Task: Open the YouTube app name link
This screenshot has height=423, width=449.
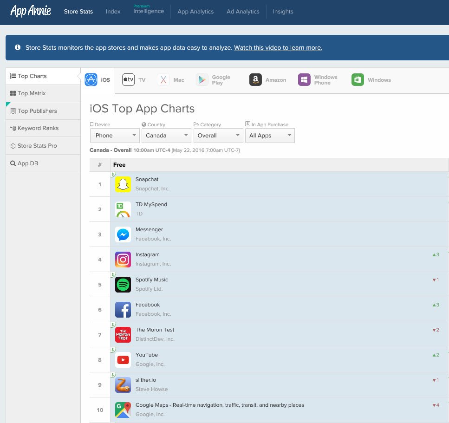Action: pos(147,355)
